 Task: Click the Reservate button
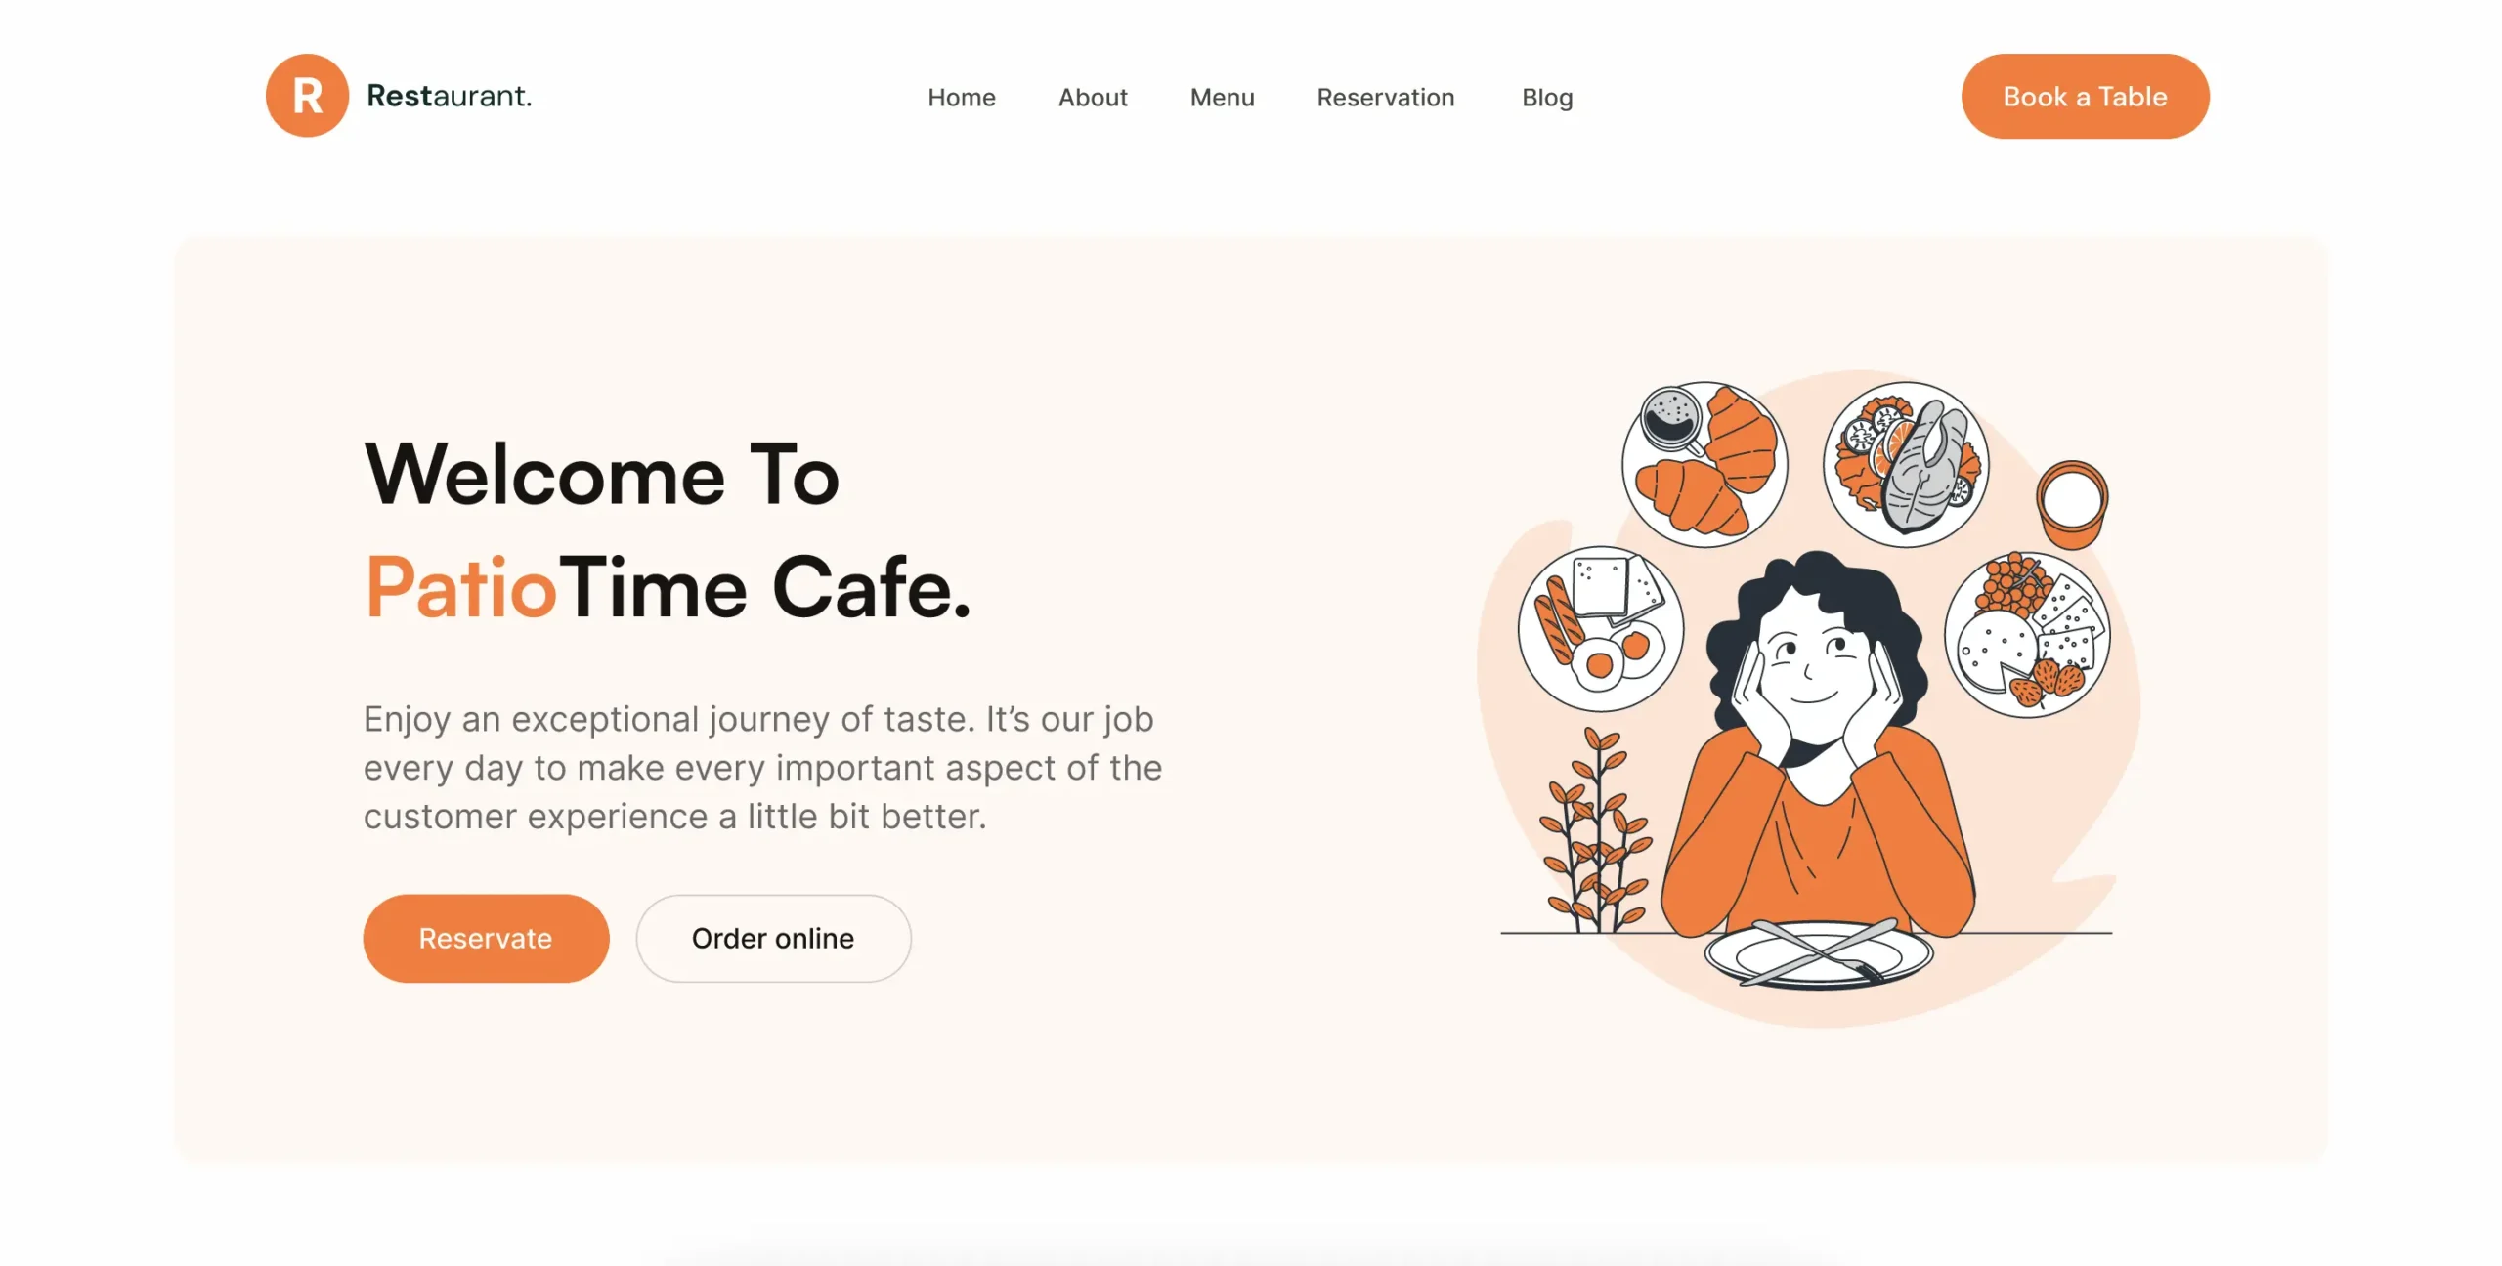point(486,938)
